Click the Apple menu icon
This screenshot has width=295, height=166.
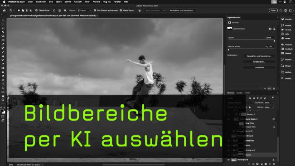pos(4,2)
